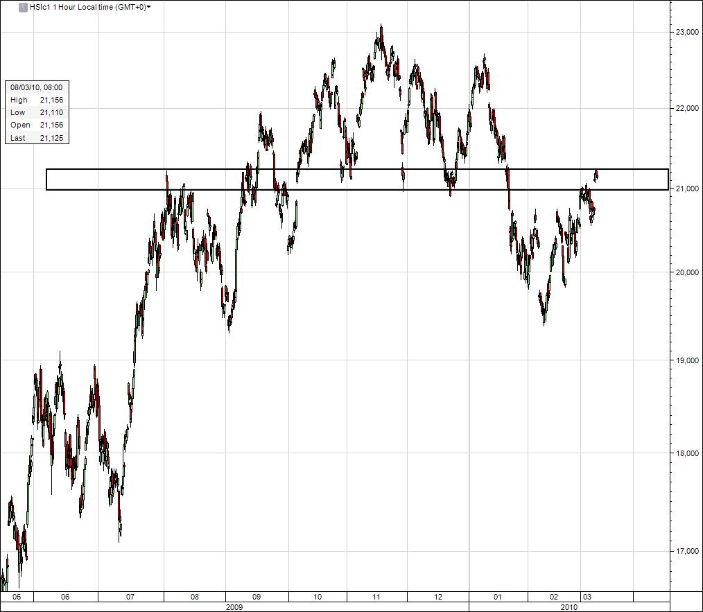
Task: Click the 19,000 price axis label
Action: 686,360
